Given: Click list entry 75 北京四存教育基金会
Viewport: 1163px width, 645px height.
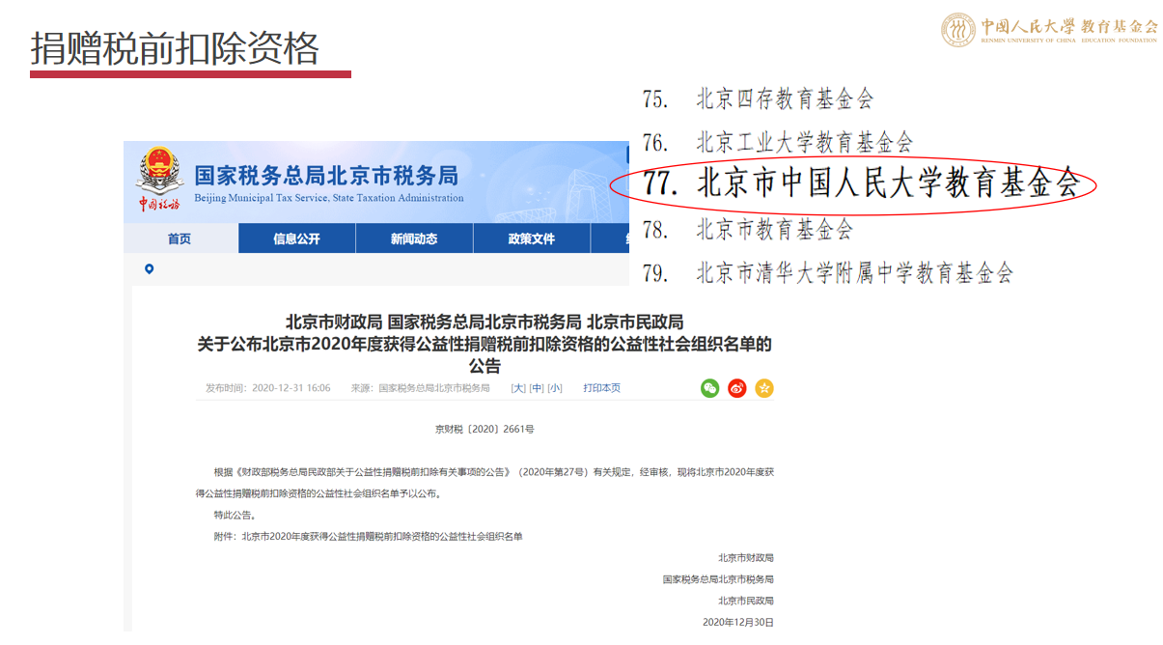Looking at the screenshot, I should [784, 98].
